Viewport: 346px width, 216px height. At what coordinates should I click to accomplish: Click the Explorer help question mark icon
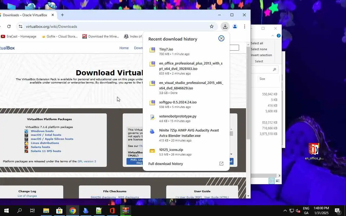click(279, 36)
